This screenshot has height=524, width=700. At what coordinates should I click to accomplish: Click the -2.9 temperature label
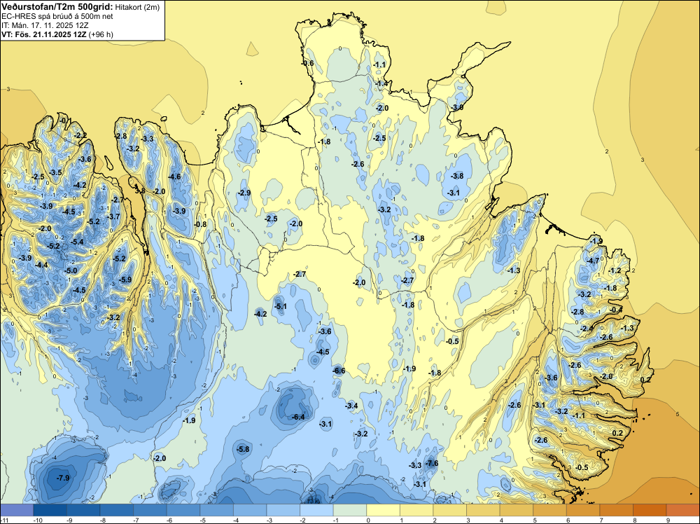(x=244, y=193)
